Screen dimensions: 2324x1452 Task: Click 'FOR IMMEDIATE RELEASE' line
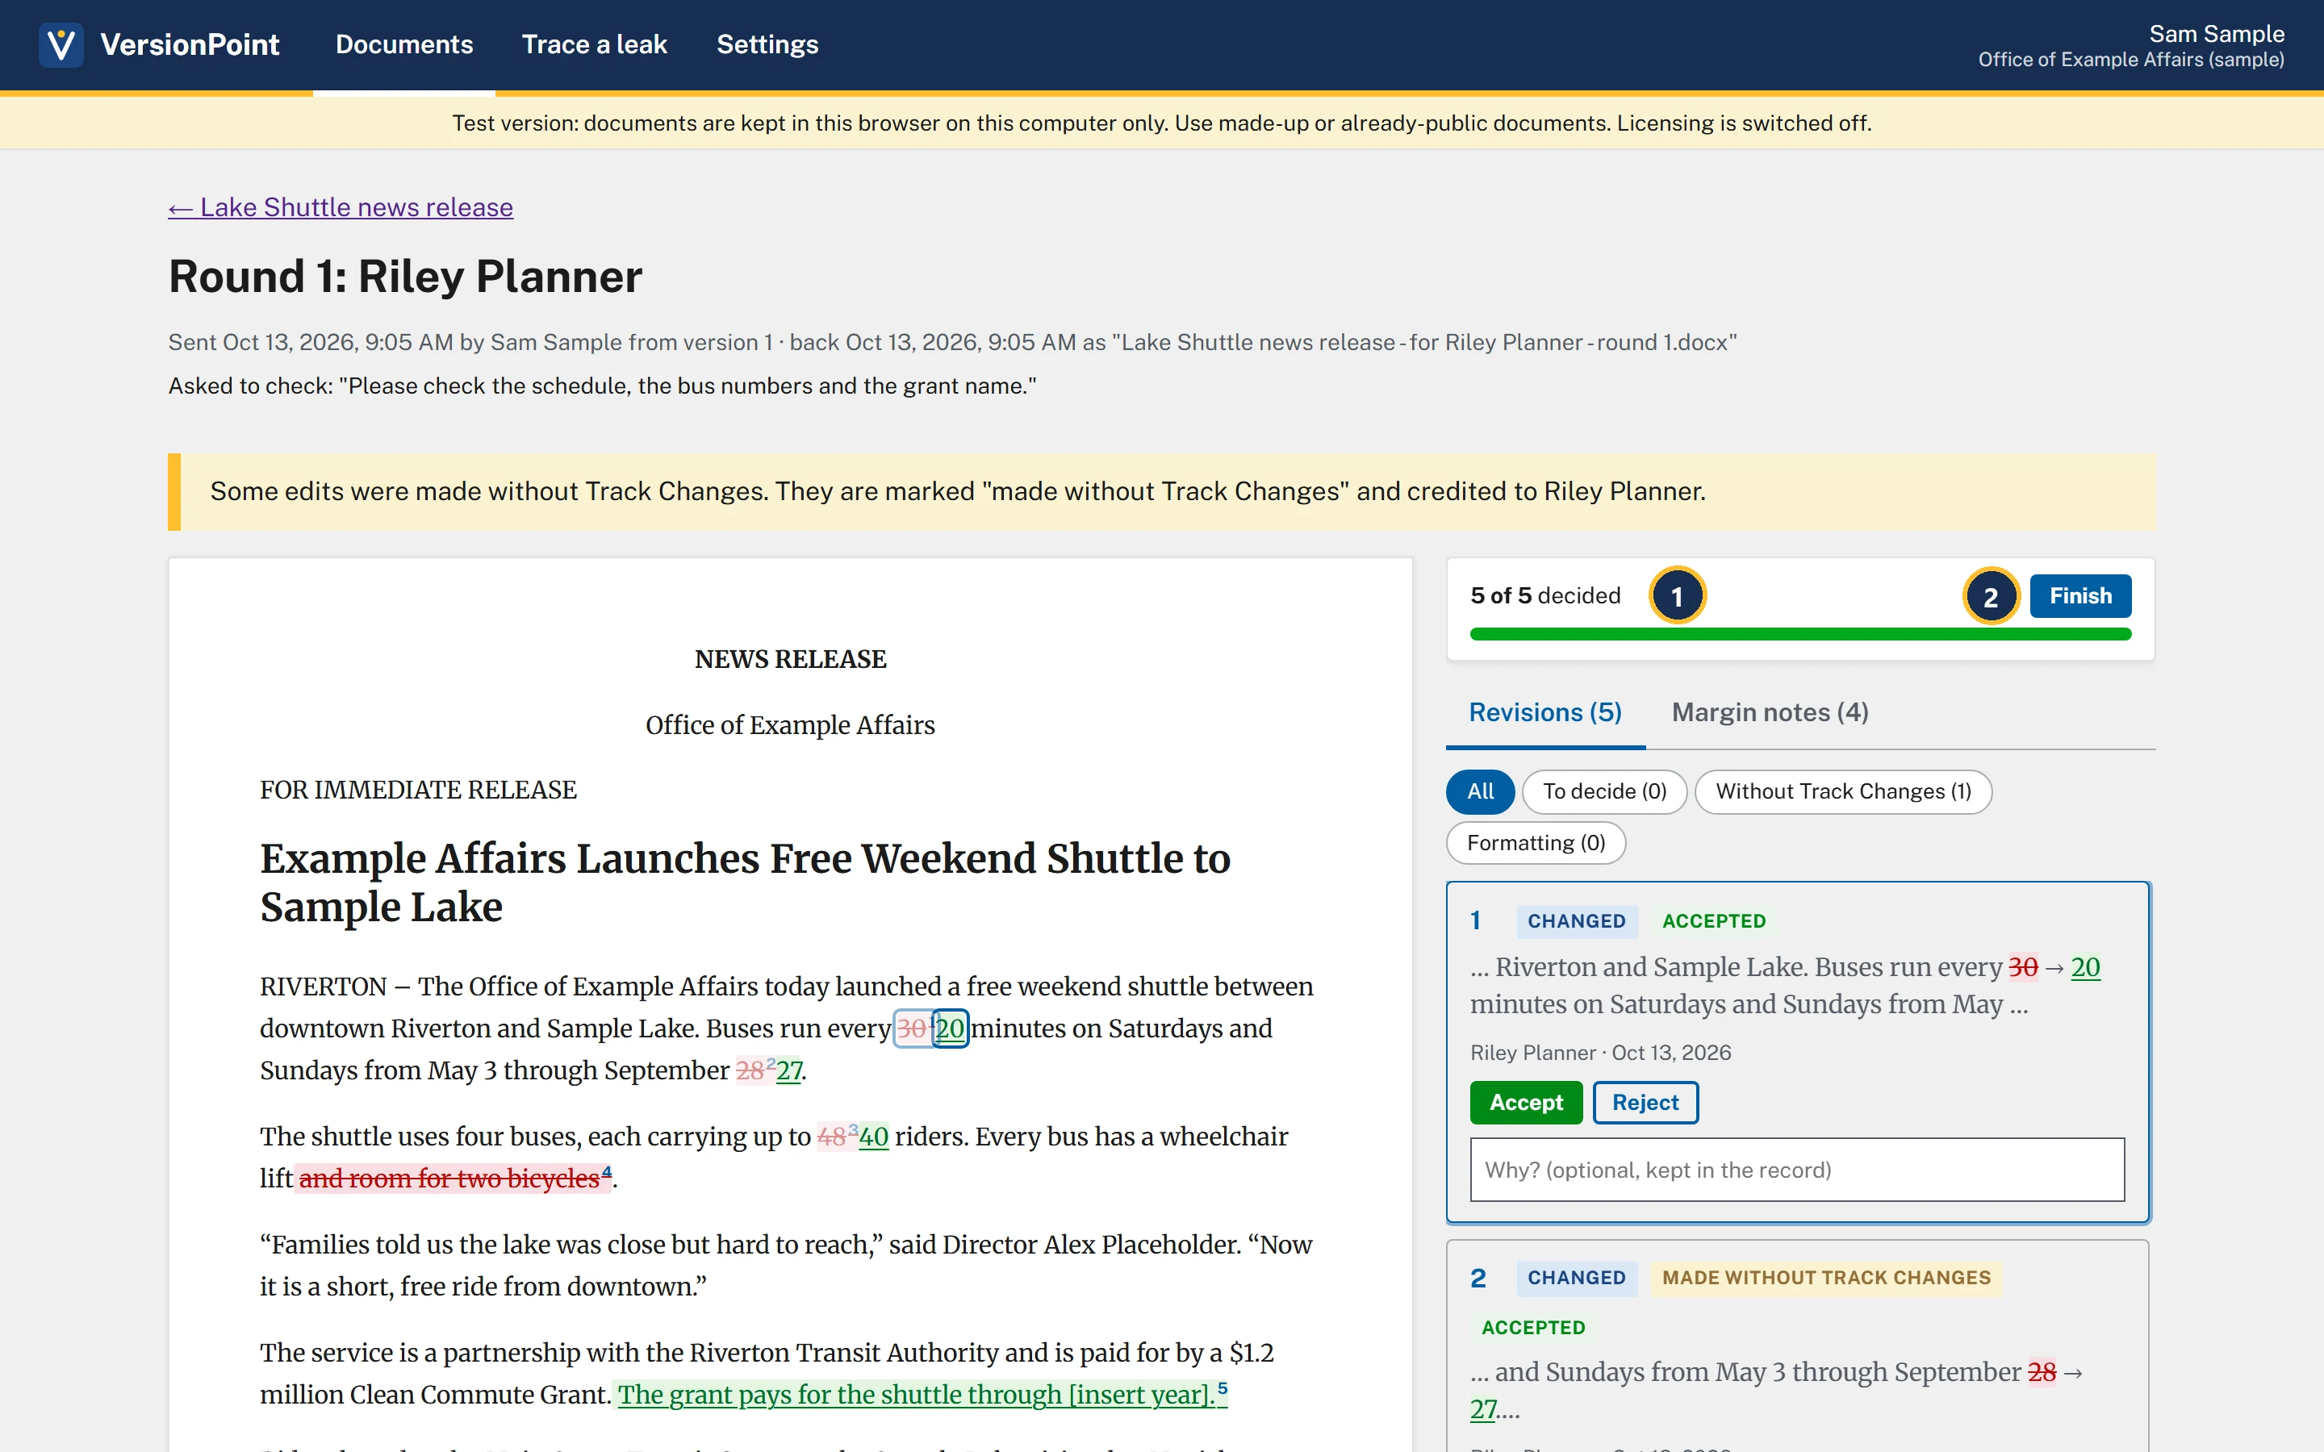point(418,791)
